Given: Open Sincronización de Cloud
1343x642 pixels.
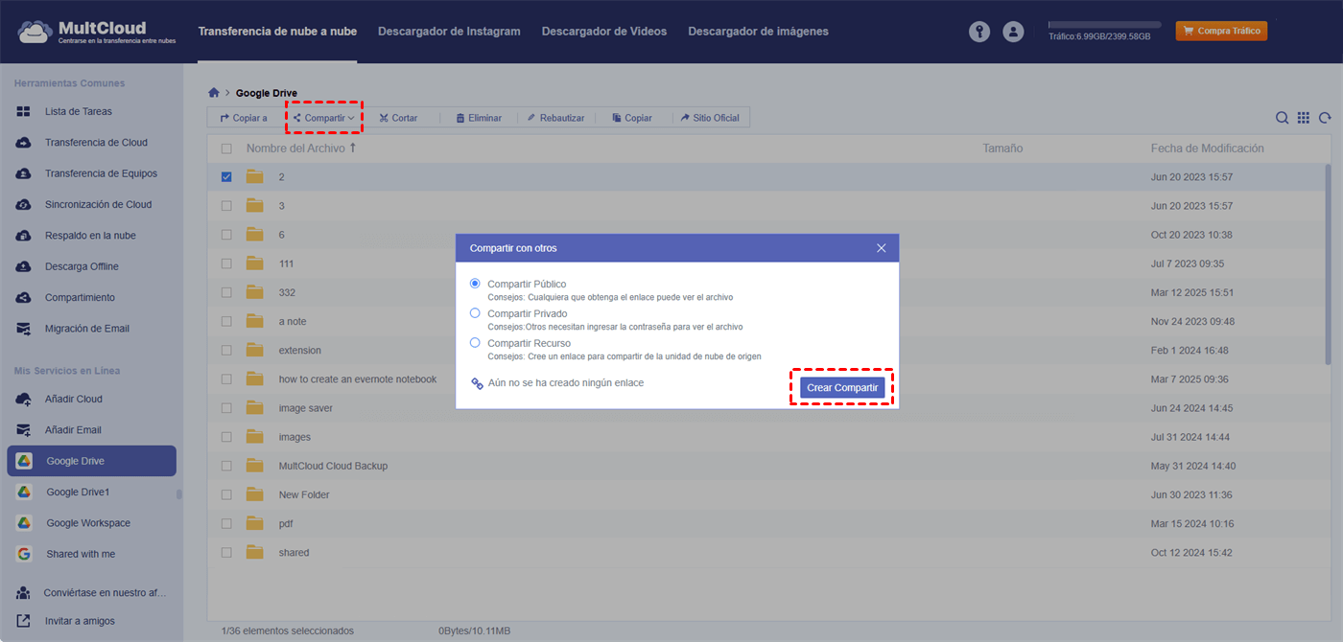Looking at the screenshot, I should coord(98,204).
